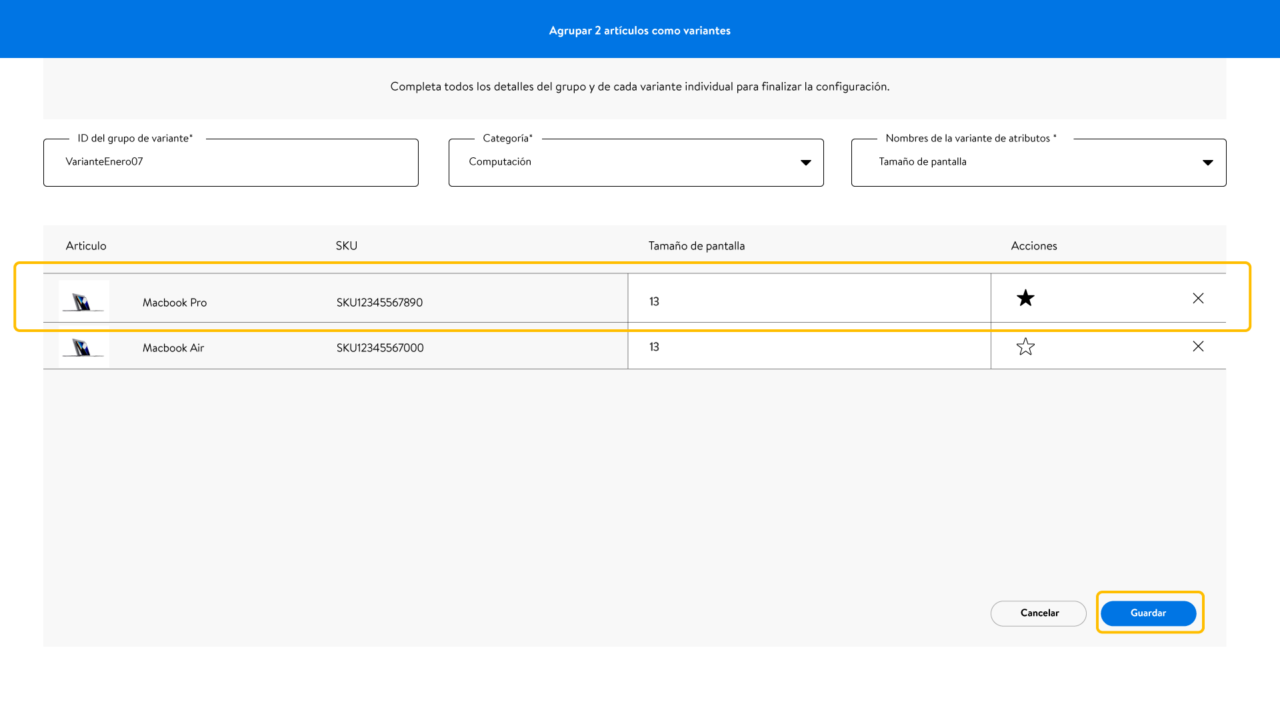Remove Macbook Pro row with X icon
1280x720 pixels.
click(x=1198, y=298)
